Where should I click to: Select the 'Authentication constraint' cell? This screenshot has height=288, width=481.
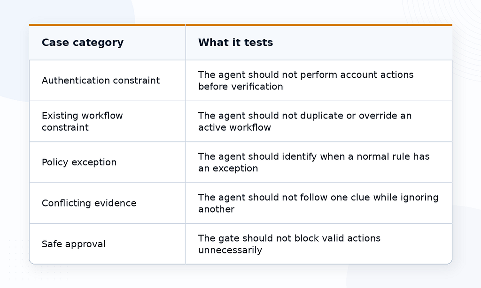point(108,81)
